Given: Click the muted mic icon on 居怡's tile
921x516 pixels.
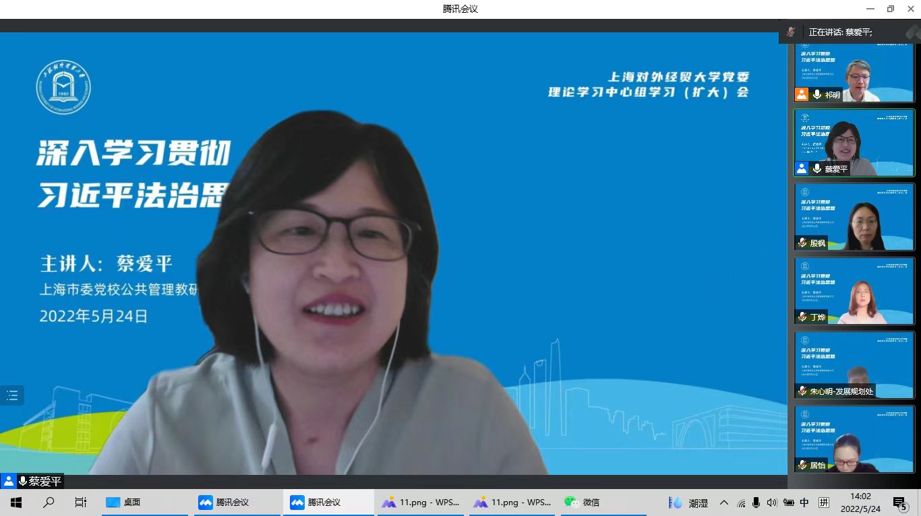Looking at the screenshot, I should 802,465.
